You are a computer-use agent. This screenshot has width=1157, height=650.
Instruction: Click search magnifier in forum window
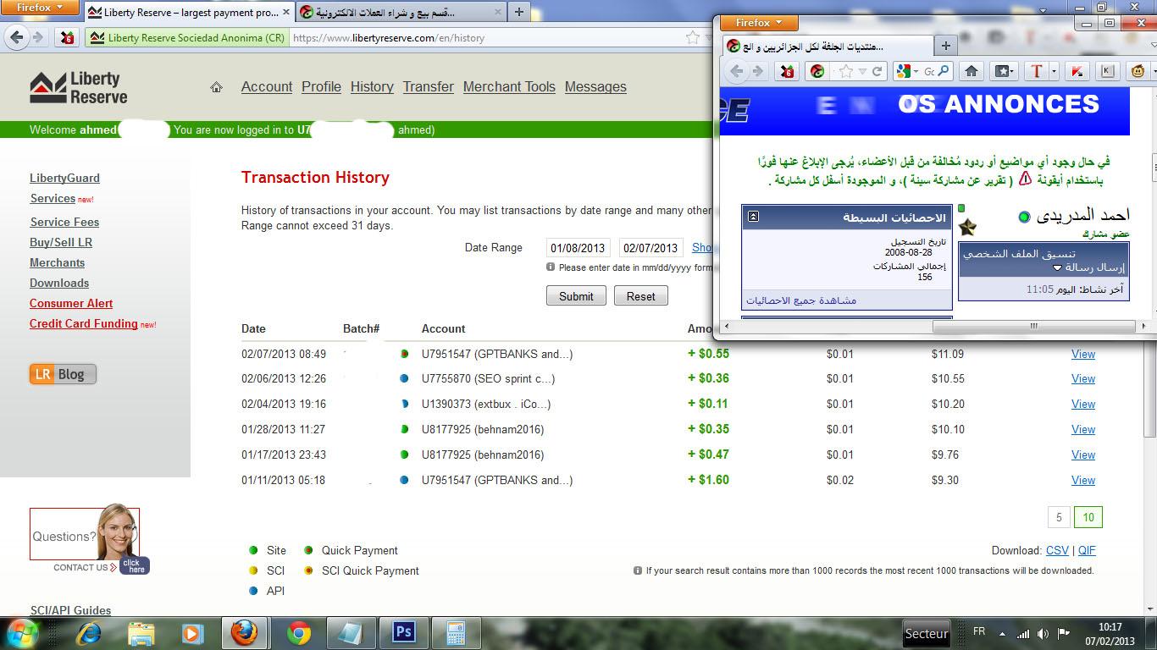944,71
